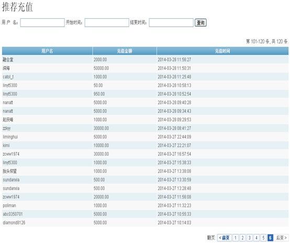Open pagination page 2
Viewport: 290px width, 243px height.
click(x=242, y=238)
